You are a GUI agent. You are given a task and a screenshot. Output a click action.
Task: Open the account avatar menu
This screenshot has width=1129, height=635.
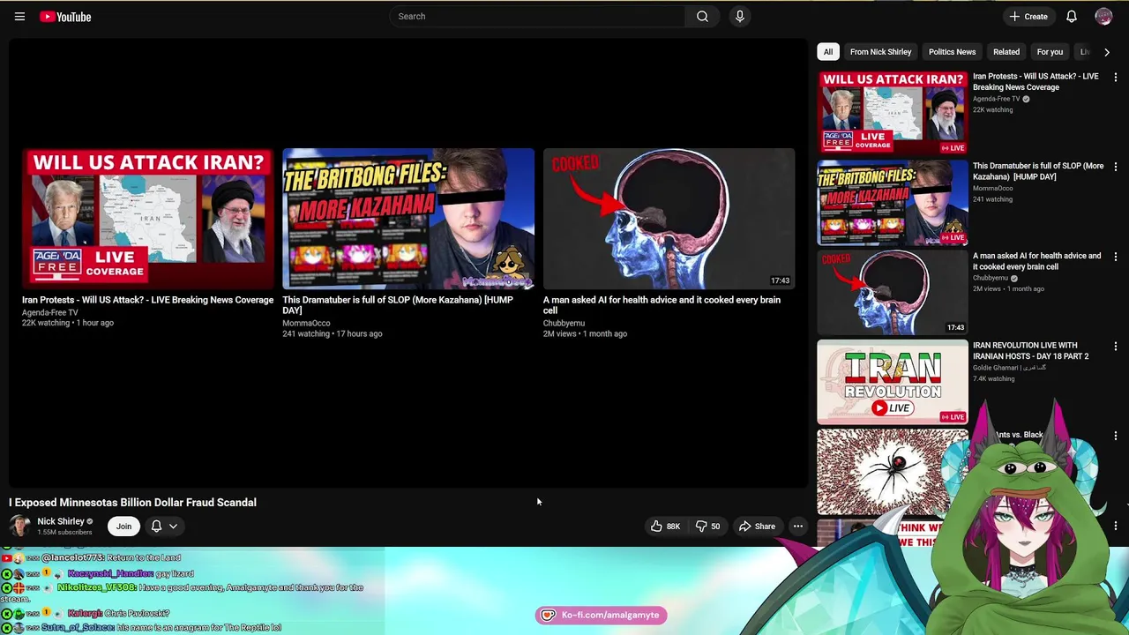click(x=1103, y=16)
